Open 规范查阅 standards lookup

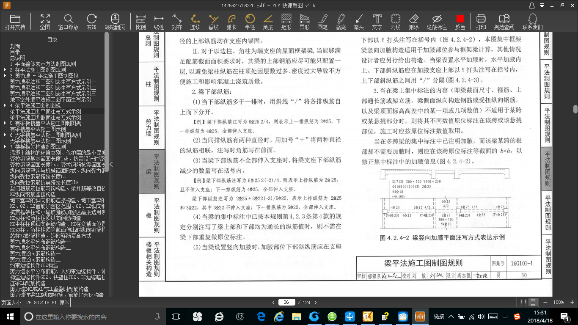point(504,22)
